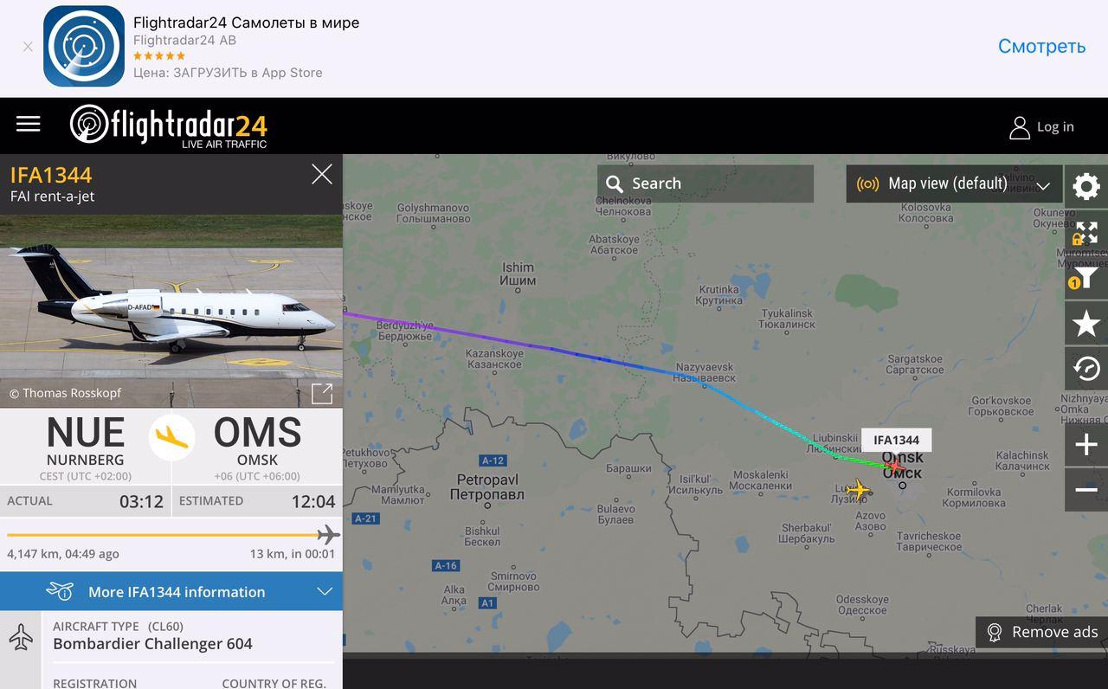Open bookmarks star icon
The width and height of the screenshot is (1108, 689).
(x=1086, y=324)
